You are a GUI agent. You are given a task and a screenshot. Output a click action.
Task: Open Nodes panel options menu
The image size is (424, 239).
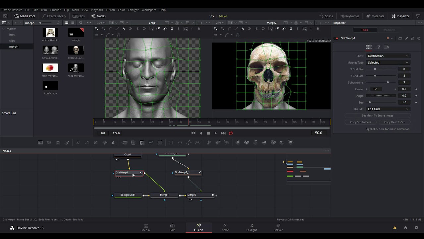327,151
